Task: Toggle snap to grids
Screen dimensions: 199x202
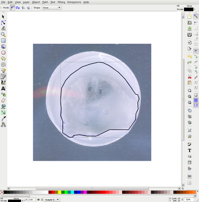Action: (196, 100)
